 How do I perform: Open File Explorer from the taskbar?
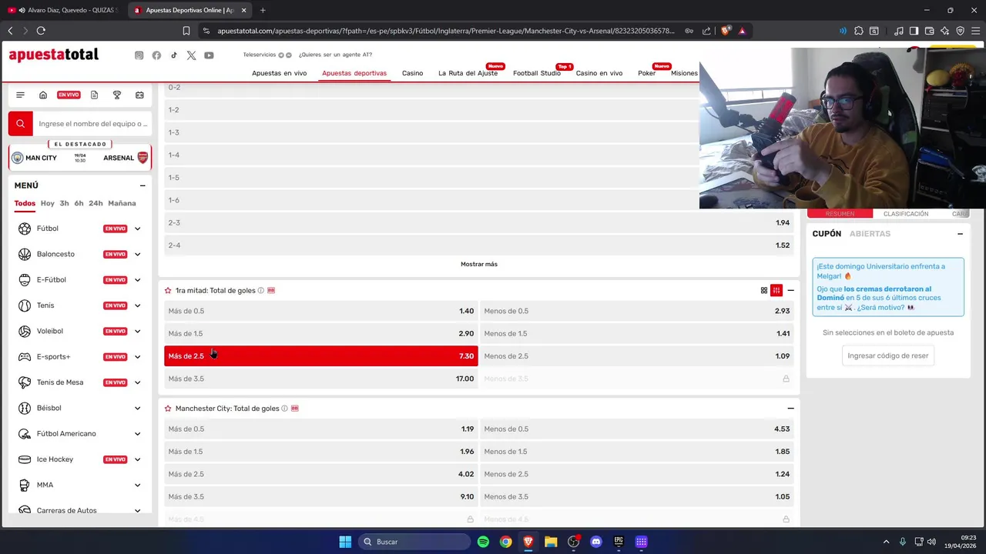click(551, 542)
